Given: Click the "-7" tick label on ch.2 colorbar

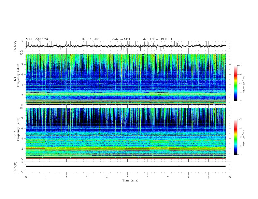Looking at the screenshot, I should 240,154.
